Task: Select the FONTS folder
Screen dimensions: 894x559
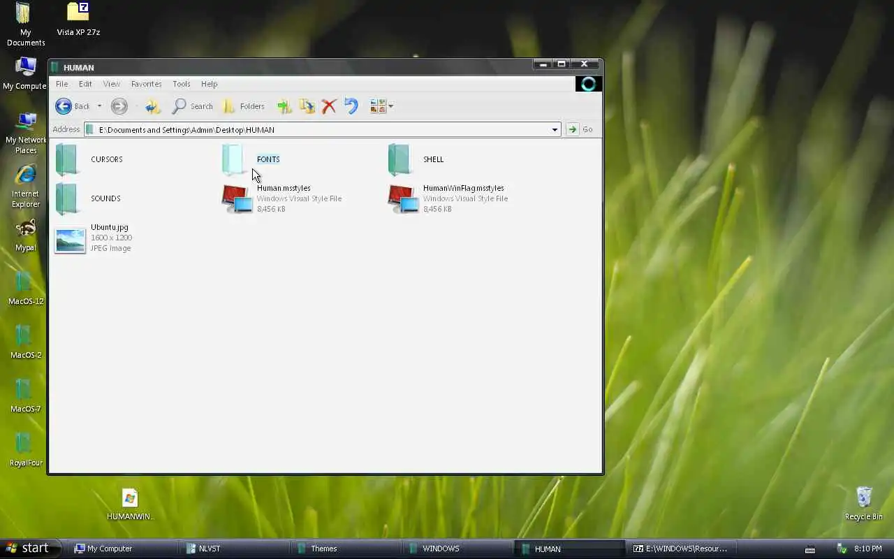Action: (x=251, y=159)
